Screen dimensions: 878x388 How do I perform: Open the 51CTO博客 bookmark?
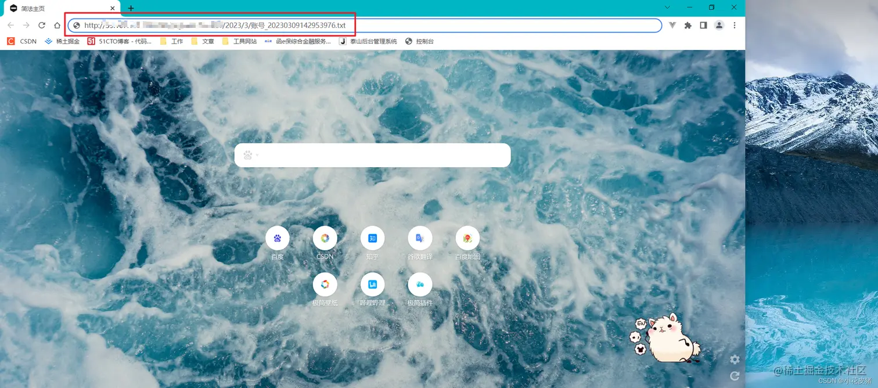pyautogui.click(x=120, y=41)
